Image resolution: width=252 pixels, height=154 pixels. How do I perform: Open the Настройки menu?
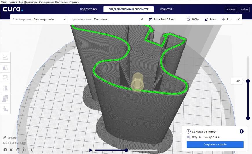61,2
